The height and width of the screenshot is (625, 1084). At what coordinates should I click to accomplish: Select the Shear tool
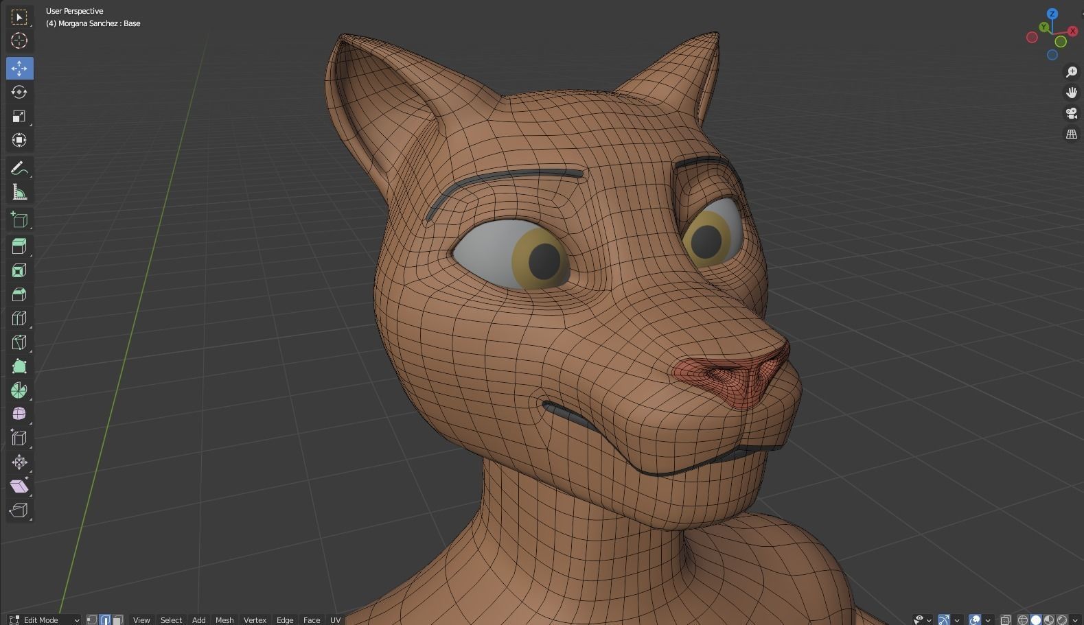click(19, 486)
